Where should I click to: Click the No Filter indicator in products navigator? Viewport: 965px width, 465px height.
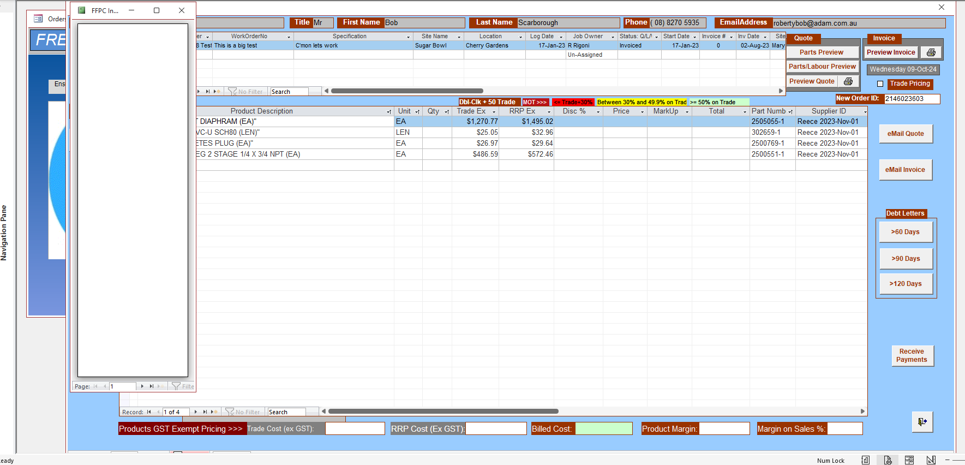(243, 412)
